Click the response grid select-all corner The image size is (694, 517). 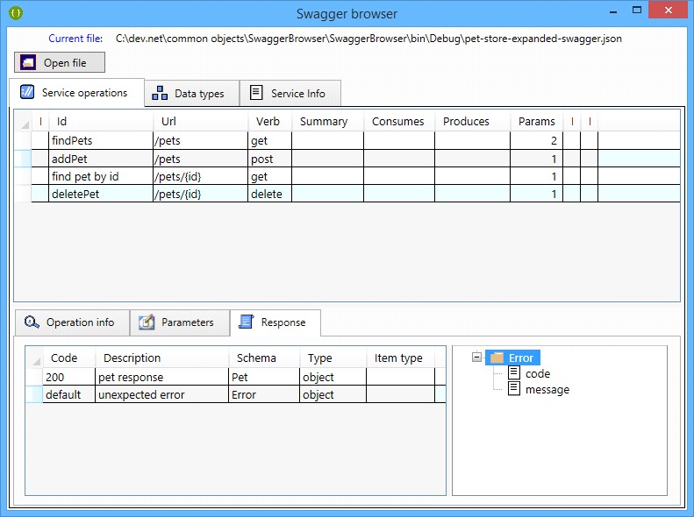pyautogui.click(x=34, y=358)
